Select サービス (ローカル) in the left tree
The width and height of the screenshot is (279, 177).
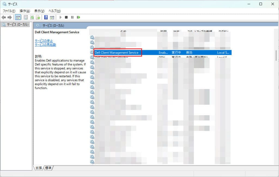(x=17, y=25)
